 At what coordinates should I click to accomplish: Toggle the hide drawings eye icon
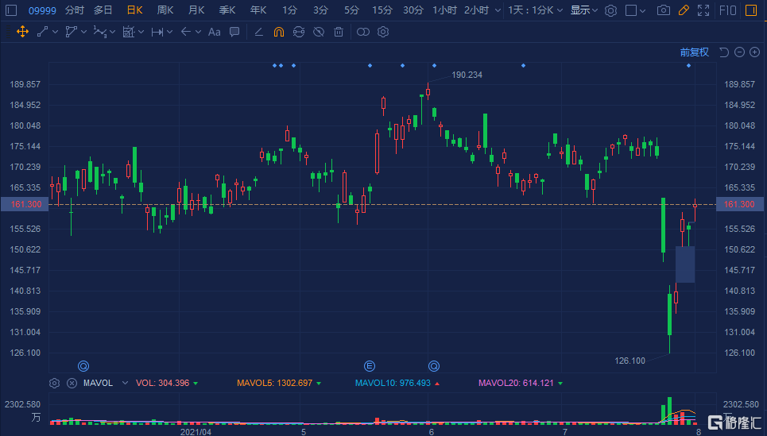pos(318,32)
